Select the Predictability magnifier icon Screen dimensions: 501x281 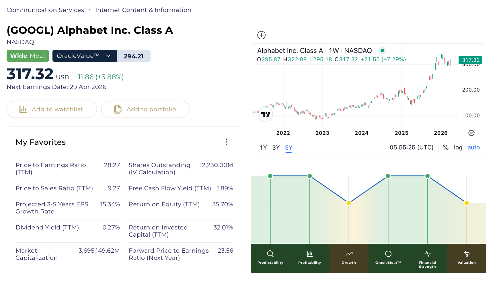tap(270, 254)
